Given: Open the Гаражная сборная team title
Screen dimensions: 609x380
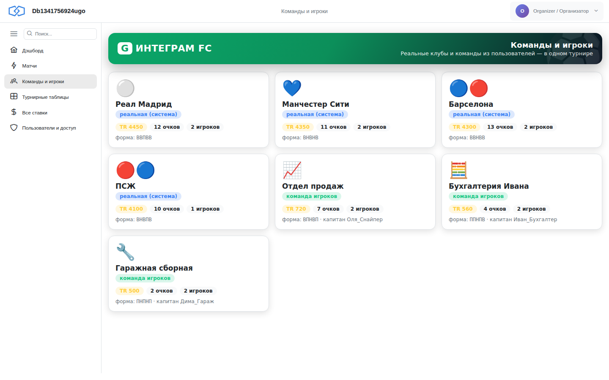Looking at the screenshot, I should click(x=154, y=268).
